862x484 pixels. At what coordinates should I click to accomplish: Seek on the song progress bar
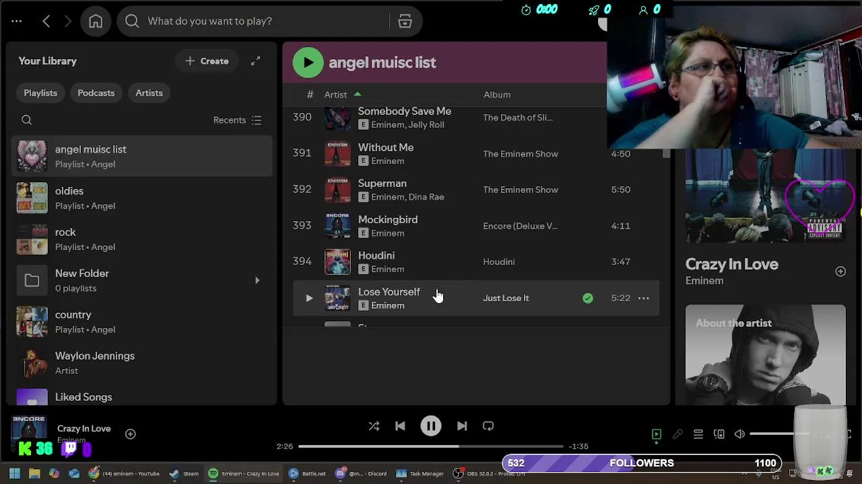pyautogui.click(x=431, y=446)
